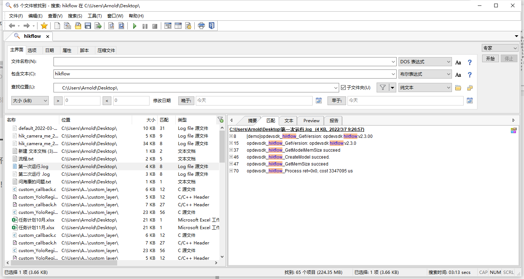Start the search with the green play icon
Image resolution: width=524 pixels, height=279 pixels.
134,25
